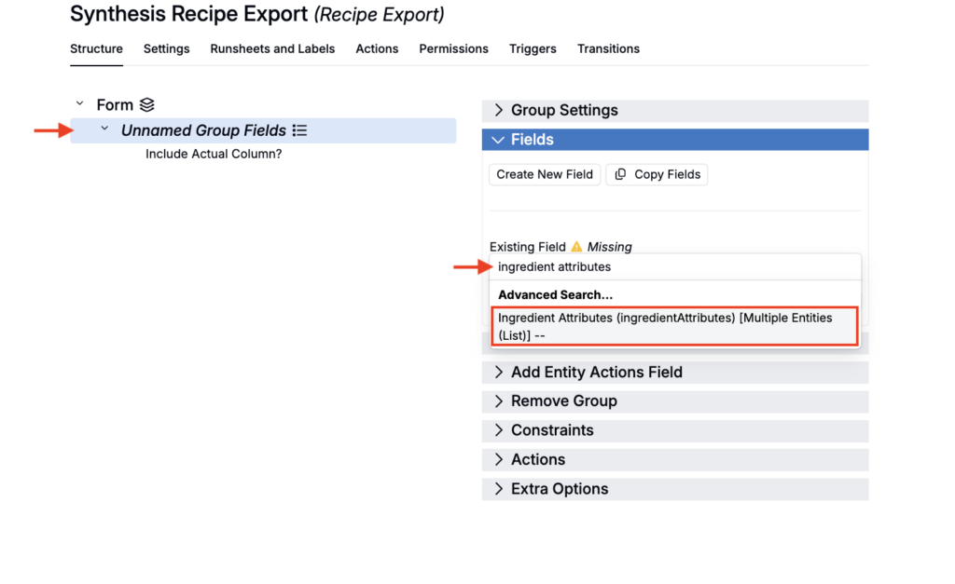Click the list icon next to Unnamed Group Fields

[x=299, y=130]
